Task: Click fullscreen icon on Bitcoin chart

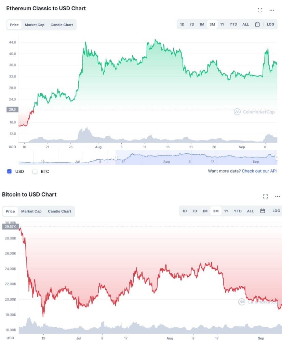Action: pyautogui.click(x=265, y=196)
